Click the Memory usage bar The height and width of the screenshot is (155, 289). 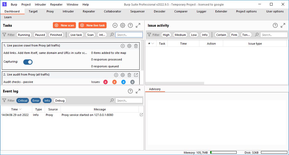pyautogui.click(x=223, y=152)
